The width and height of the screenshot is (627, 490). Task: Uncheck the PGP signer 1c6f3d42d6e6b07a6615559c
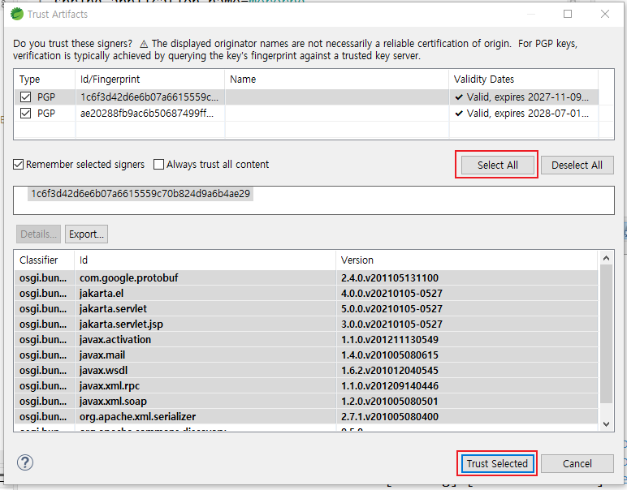tap(26, 97)
